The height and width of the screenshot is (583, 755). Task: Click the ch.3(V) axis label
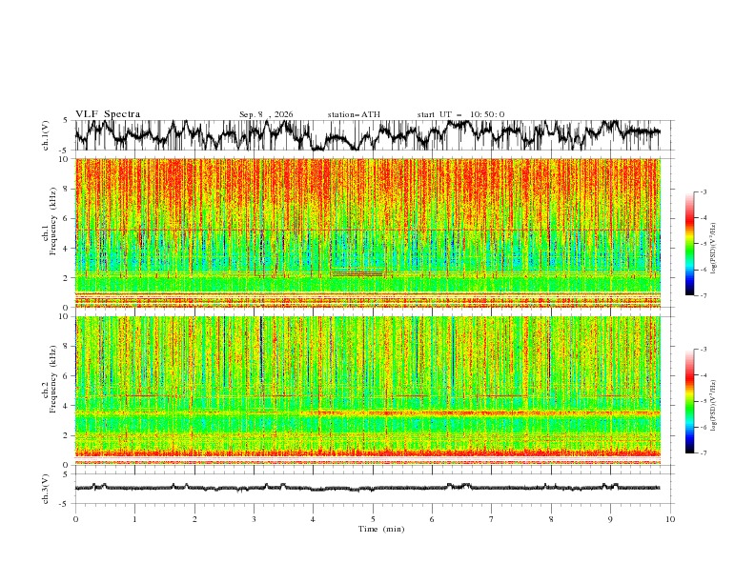coord(46,489)
